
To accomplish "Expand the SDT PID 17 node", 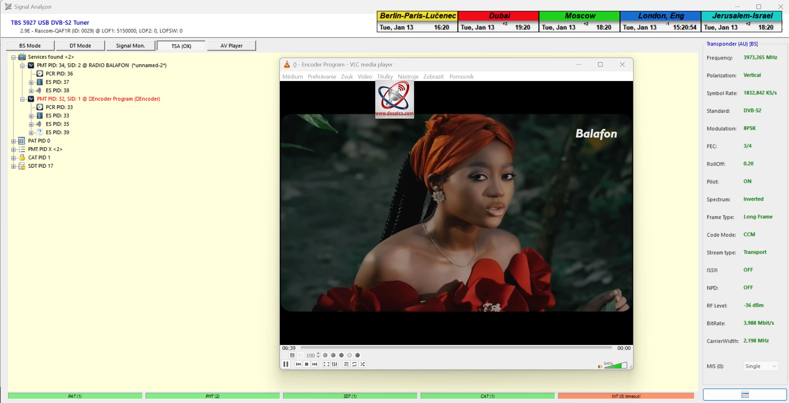I will click(x=13, y=166).
